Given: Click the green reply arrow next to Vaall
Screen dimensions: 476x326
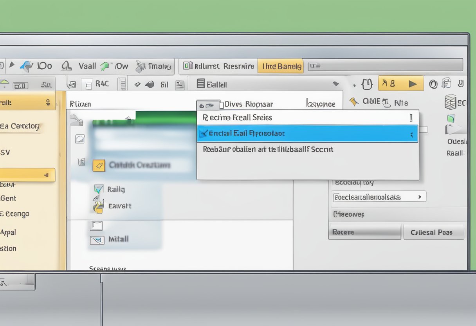Looking at the screenshot, I should tap(105, 66).
